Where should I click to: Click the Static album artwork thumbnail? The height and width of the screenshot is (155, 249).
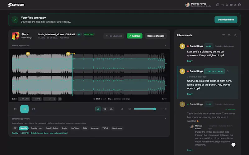click(x=16, y=36)
